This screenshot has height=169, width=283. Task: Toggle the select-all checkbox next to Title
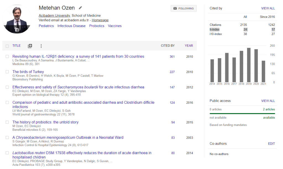(x=7, y=46)
